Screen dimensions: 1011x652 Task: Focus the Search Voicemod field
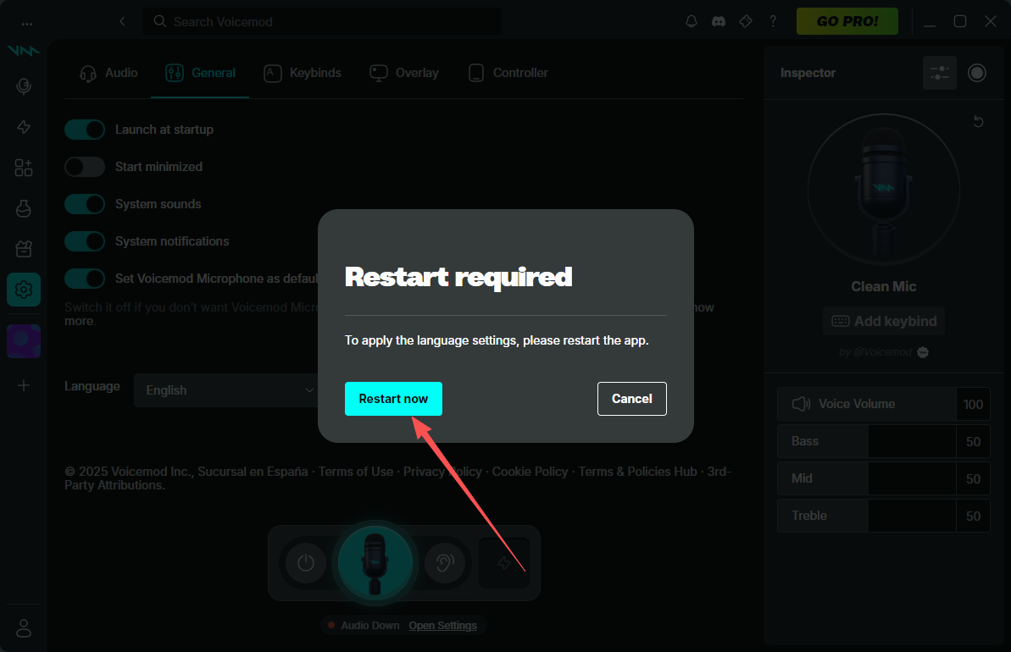[x=322, y=22]
